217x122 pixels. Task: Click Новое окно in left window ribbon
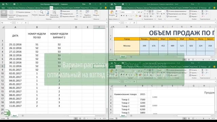(x=65, y=11)
